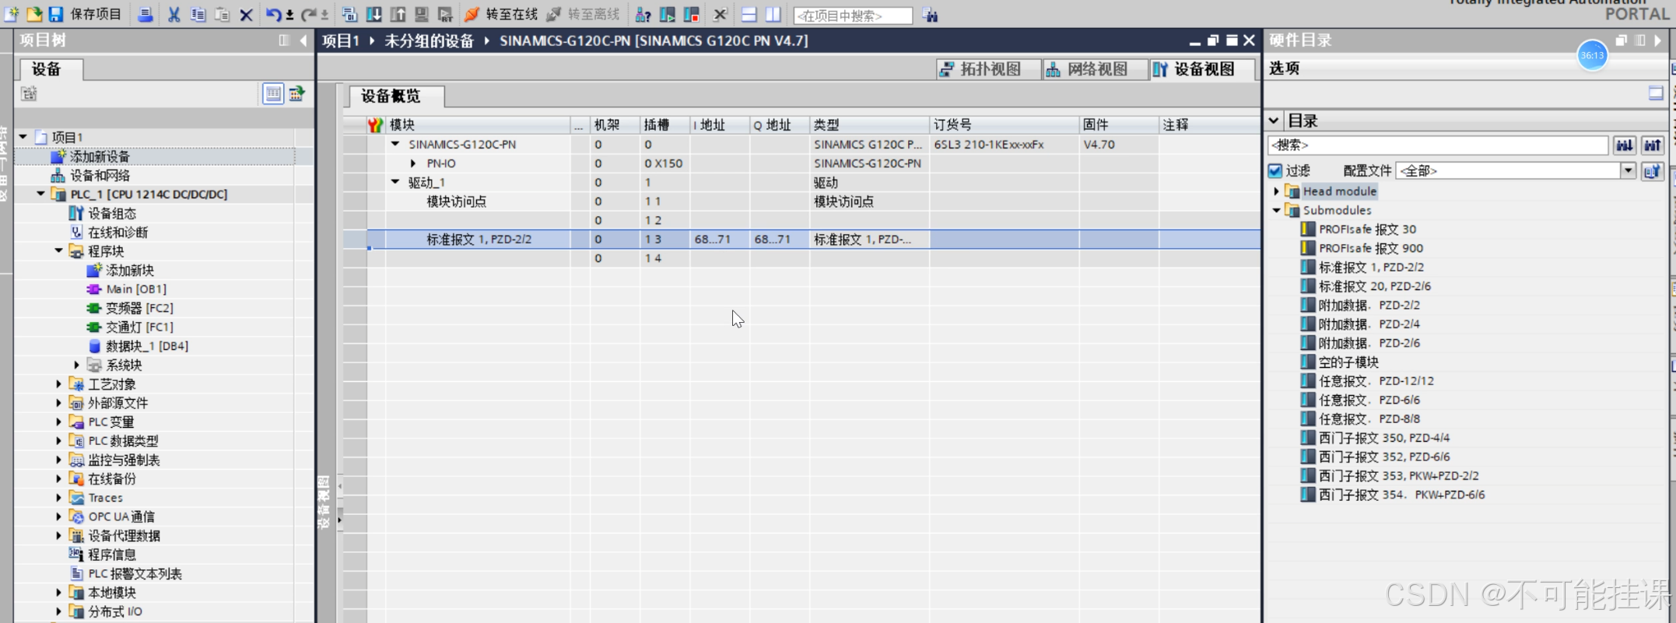Expand the 工艺对象 folder
This screenshot has width=1676, height=623.
[58, 383]
